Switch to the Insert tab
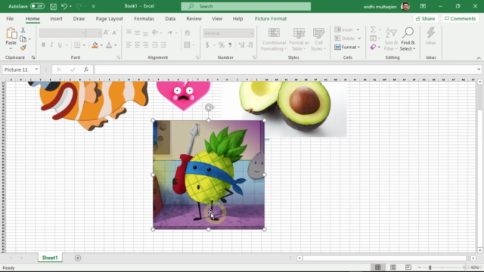 click(56, 19)
